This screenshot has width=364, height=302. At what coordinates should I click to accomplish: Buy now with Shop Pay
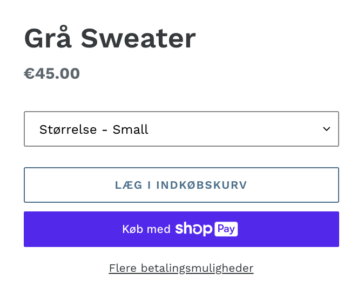click(181, 229)
